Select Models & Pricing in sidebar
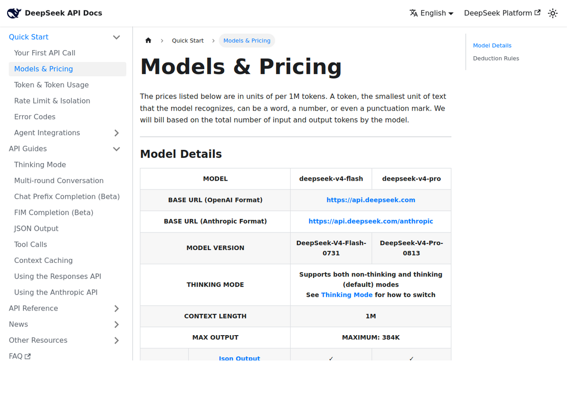The height and width of the screenshot is (399, 567). click(68, 69)
